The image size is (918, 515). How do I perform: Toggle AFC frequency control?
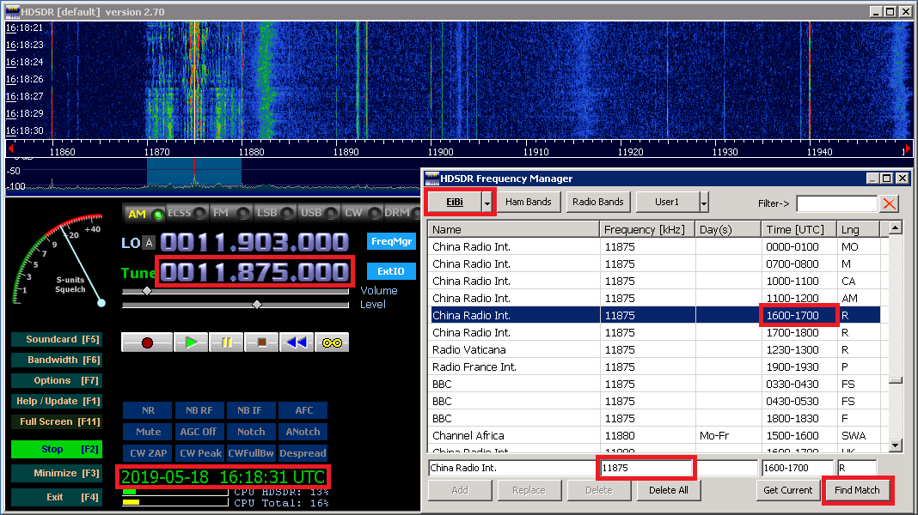tap(303, 410)
